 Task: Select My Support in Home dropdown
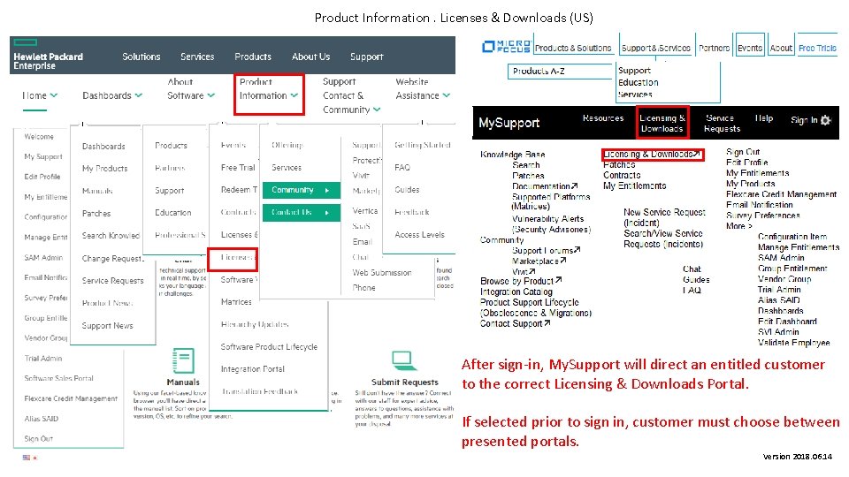[43, 156]
